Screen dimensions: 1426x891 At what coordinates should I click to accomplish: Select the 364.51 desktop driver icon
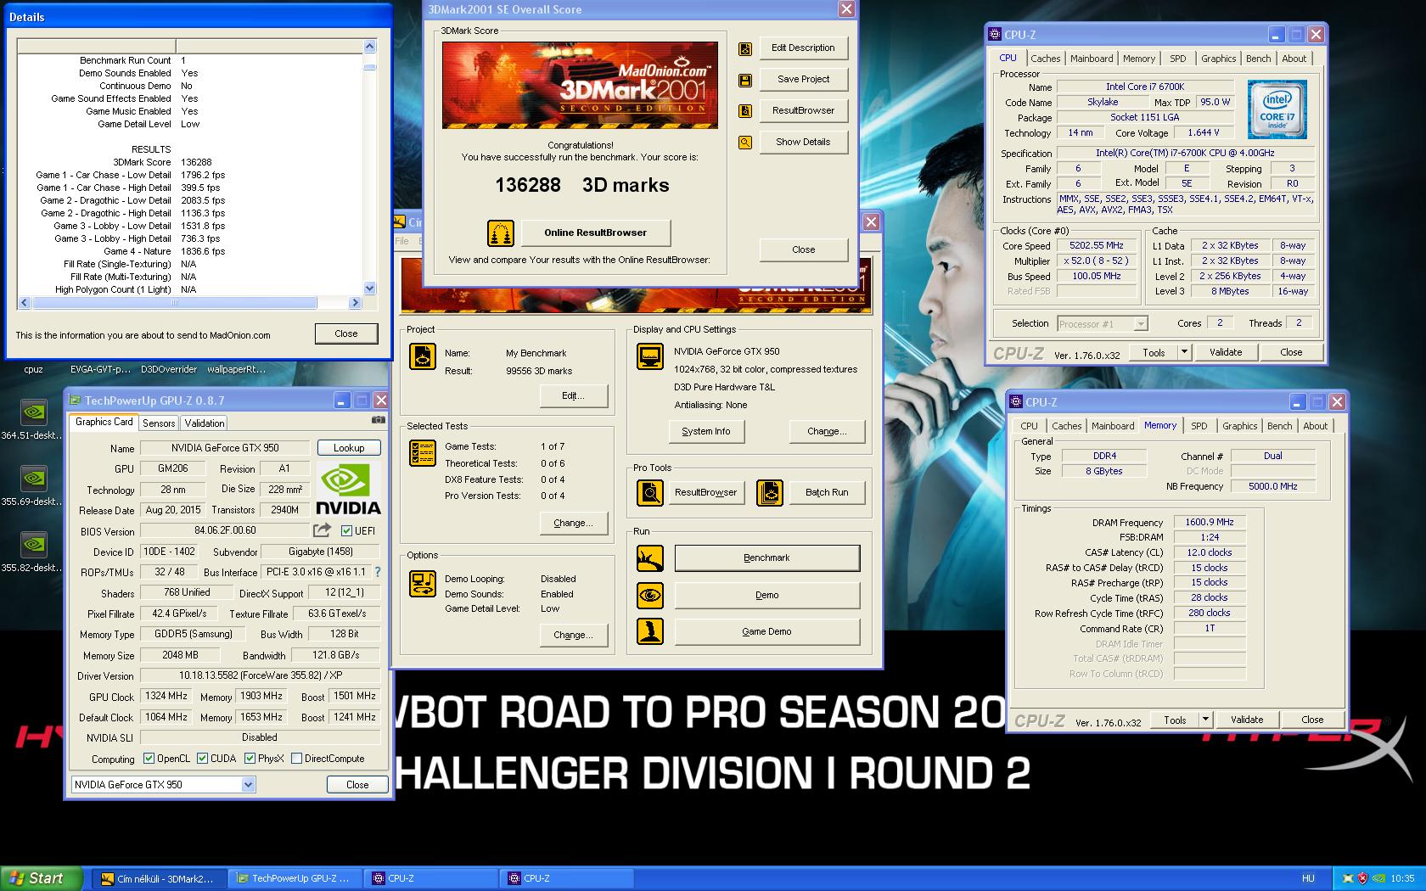(33, 412)
